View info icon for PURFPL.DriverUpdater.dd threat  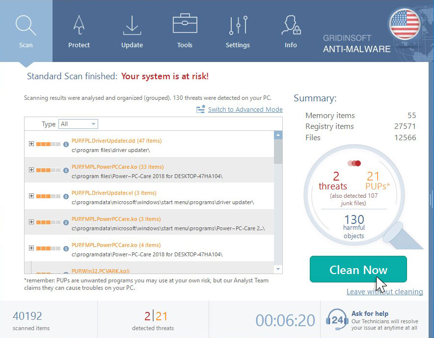(66, 143)
